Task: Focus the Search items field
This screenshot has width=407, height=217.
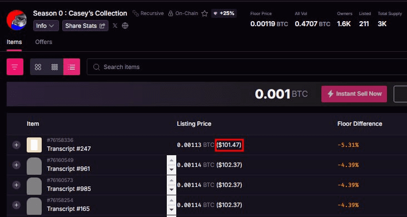Action: point(246,67)
